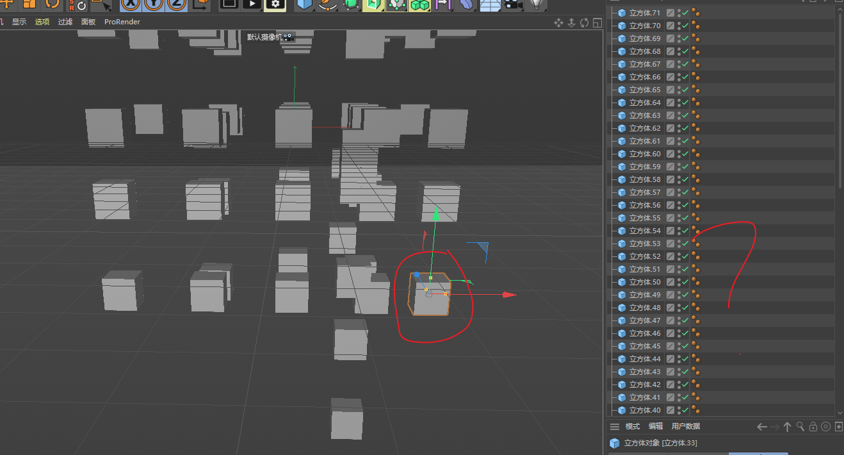Screen dimensions: 844x455
Task: Click the magnifier search icon in attributes panel
Action: (800, 427)
